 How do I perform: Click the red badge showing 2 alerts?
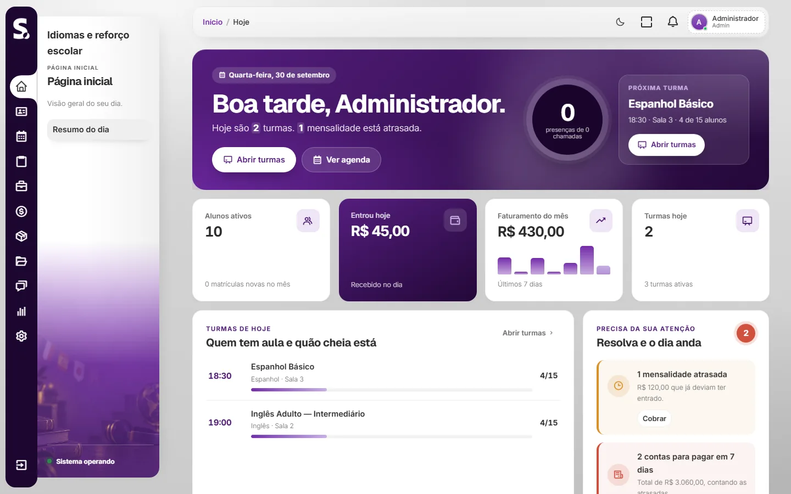[746, 333]
